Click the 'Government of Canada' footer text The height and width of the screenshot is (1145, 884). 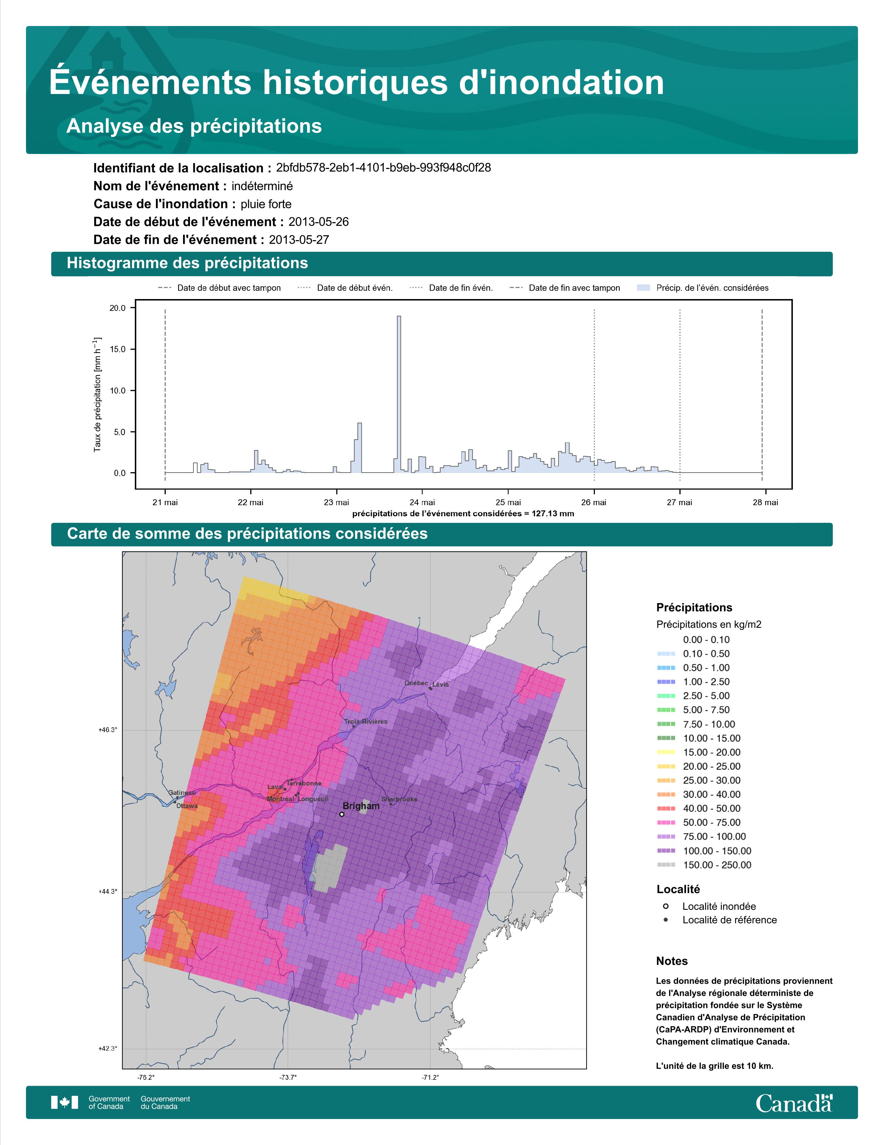(x=109, y=1103)
